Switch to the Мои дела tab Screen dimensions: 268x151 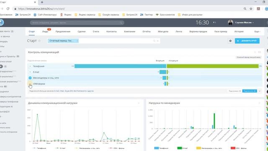163,31
